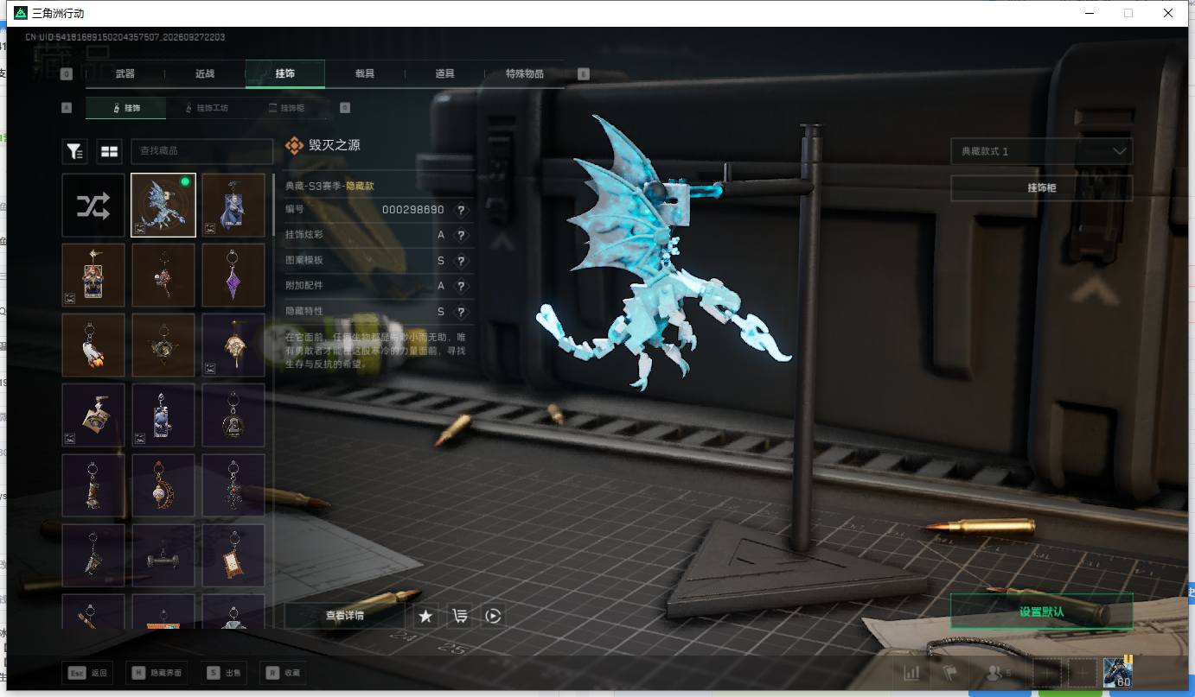Click the flag icon in bottom bar

tap(949, 672)
